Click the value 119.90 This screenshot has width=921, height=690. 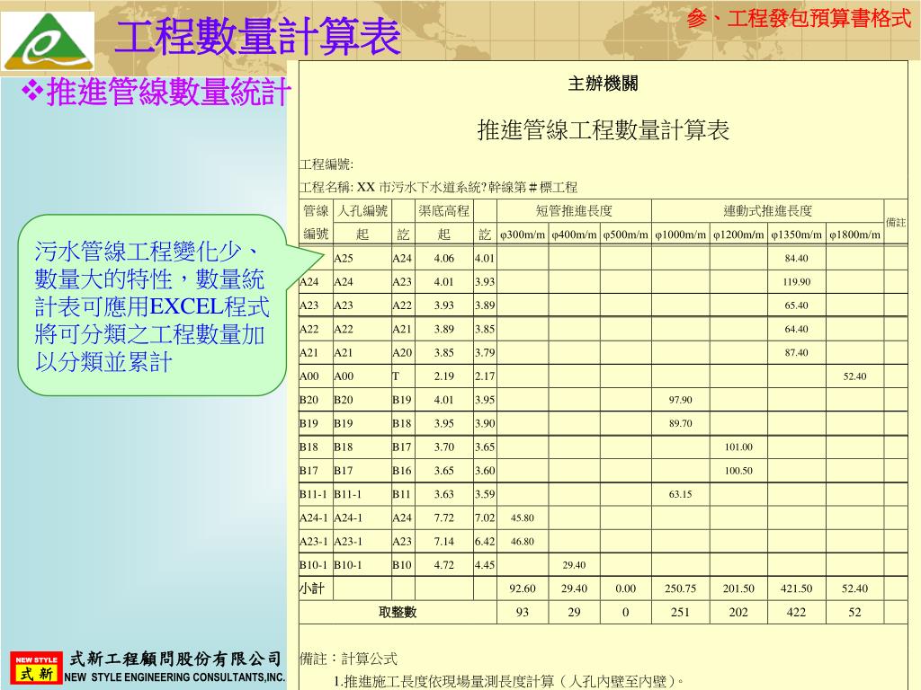[797, 281]
